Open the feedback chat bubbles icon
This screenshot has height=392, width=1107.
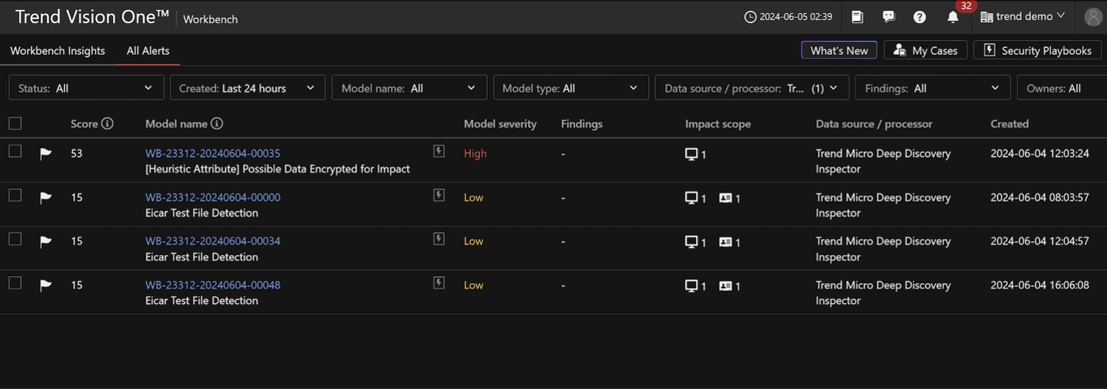click(x=889, y=16)
